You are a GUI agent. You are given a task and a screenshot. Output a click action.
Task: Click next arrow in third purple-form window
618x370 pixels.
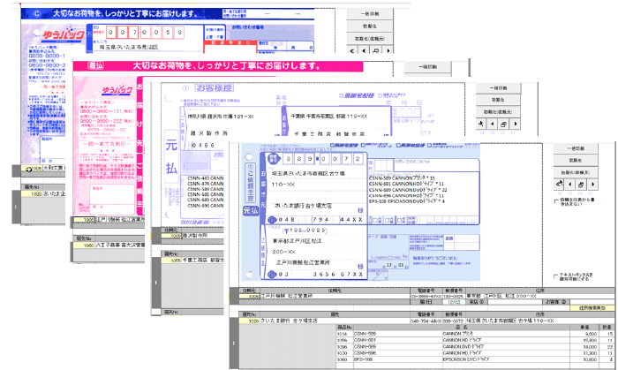(515, 124)
